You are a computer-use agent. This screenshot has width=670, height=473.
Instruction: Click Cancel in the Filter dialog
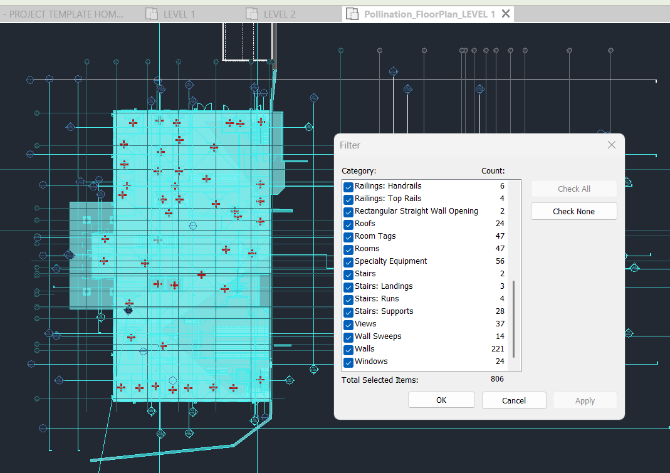point(514,400)
